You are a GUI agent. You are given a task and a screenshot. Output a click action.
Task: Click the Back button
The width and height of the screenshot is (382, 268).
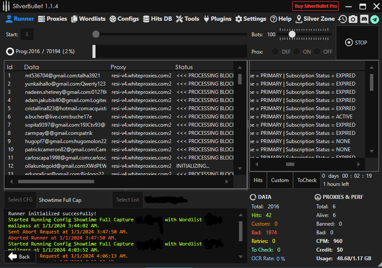click(x=19, y=257)
